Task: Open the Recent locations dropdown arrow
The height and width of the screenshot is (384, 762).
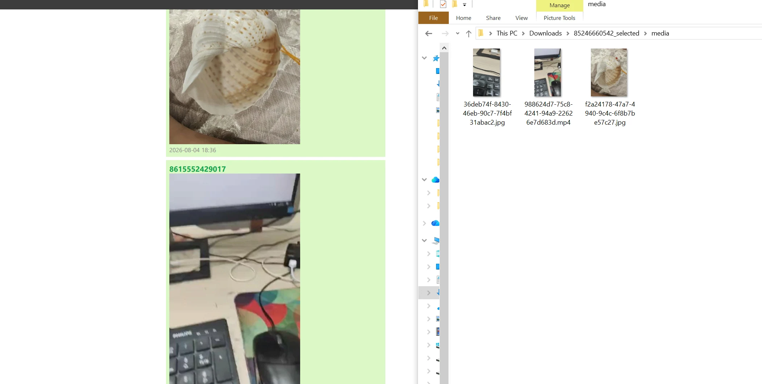Action: click(457, 33)
